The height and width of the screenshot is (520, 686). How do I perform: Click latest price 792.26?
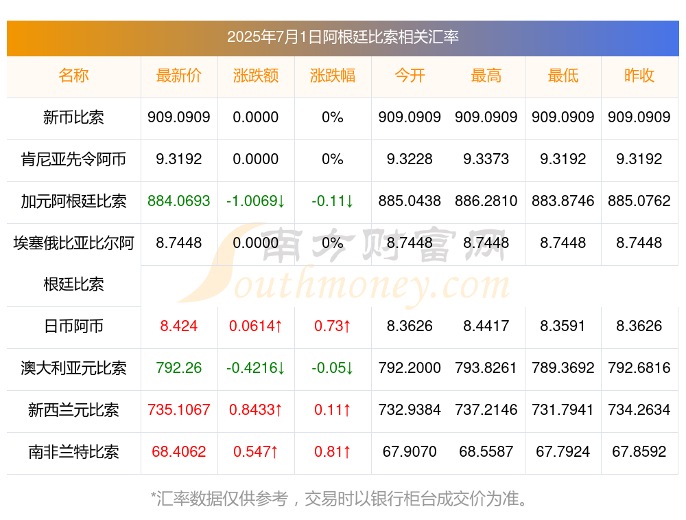pos(179,368)
